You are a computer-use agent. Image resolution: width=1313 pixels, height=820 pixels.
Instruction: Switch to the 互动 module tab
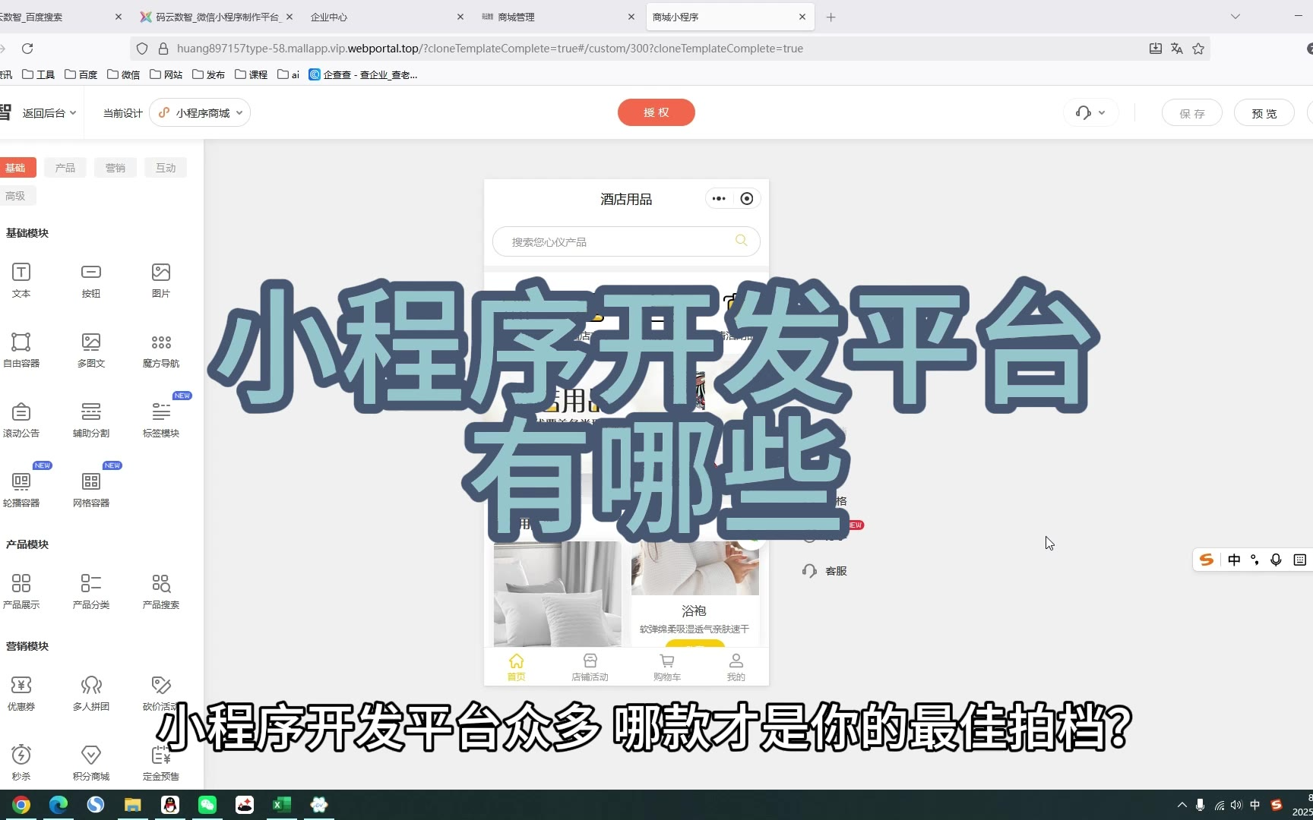point(166,168)
